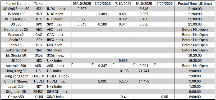Click the HSTECH ticker cell
The height and width of the screenshot is (100, 216).
39,76
